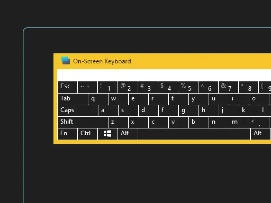This screenshot has height=203, width=271.
Task: Click the white text prediction bar
Action: click(164, 75)
